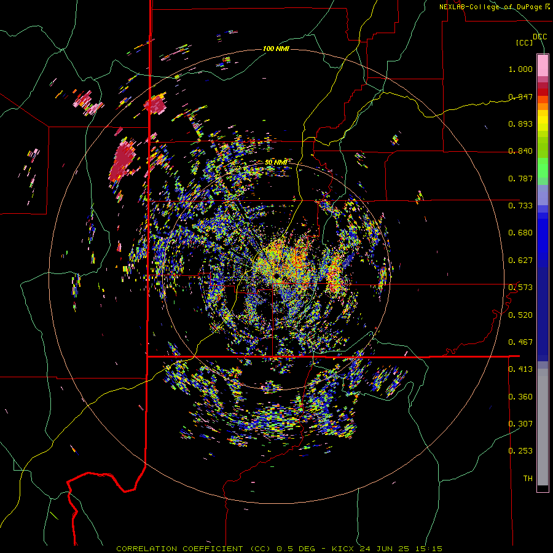Click the "24 JUN 25" date text

click(x=385, y=549)
